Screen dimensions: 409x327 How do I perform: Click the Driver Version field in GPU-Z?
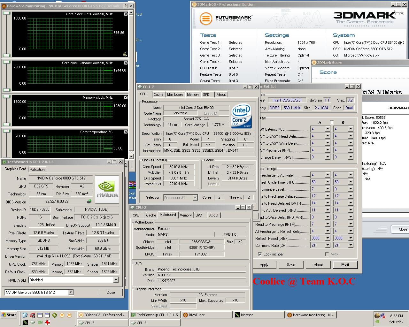[74, 256]
